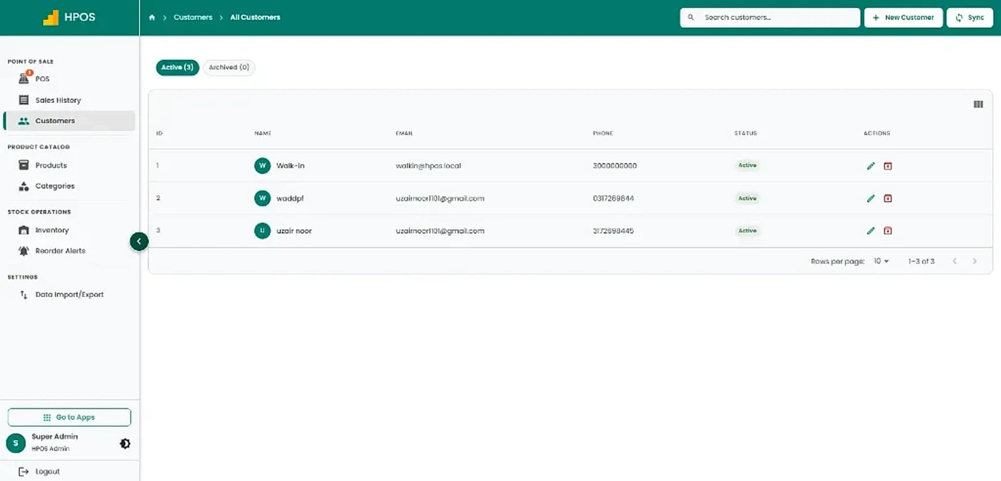This screenshot has width=1001, height=481.
Task: Open Reorder Alerts in sidebar
Action: [x=69, y=251]
